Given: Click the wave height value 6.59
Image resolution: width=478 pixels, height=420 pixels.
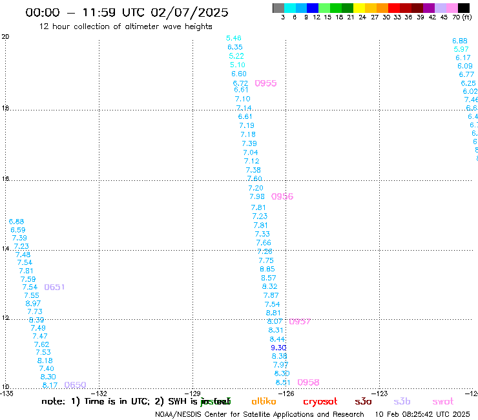Looking at the screenshot, I should point(18,230).
